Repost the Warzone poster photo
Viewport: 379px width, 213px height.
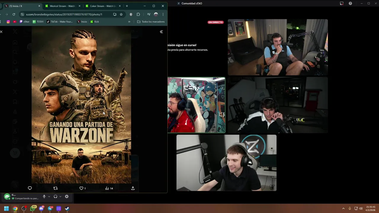[55, 188]
